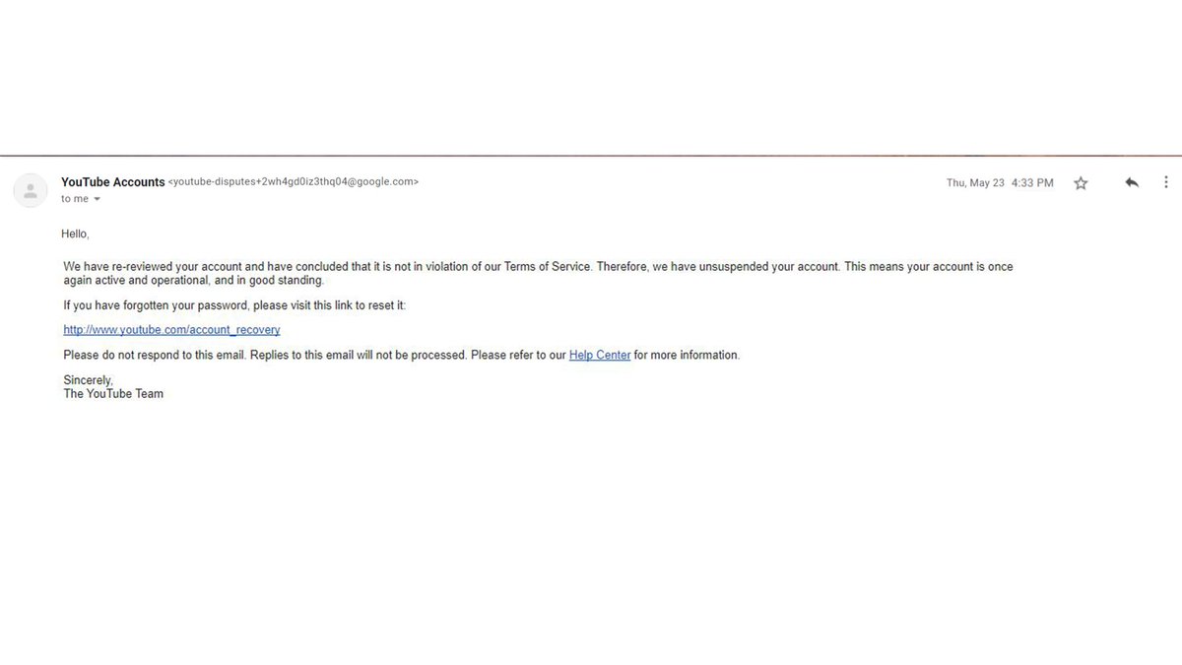The image size is (1182, 665).
Task: Click the 'Hello,' greeting line
Action: coord(75,233)
